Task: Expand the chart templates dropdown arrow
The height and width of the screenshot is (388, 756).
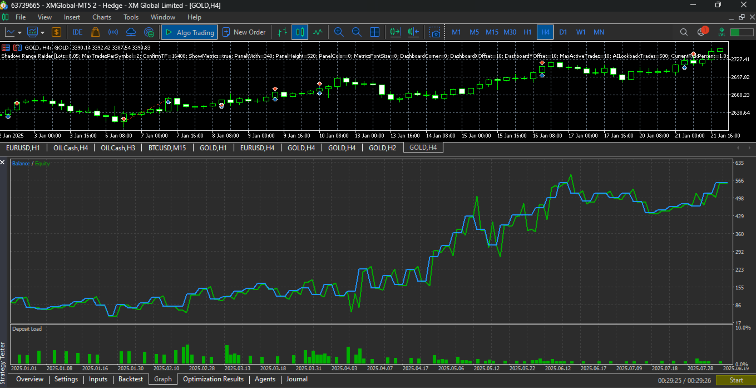Action: coord(43,32)
